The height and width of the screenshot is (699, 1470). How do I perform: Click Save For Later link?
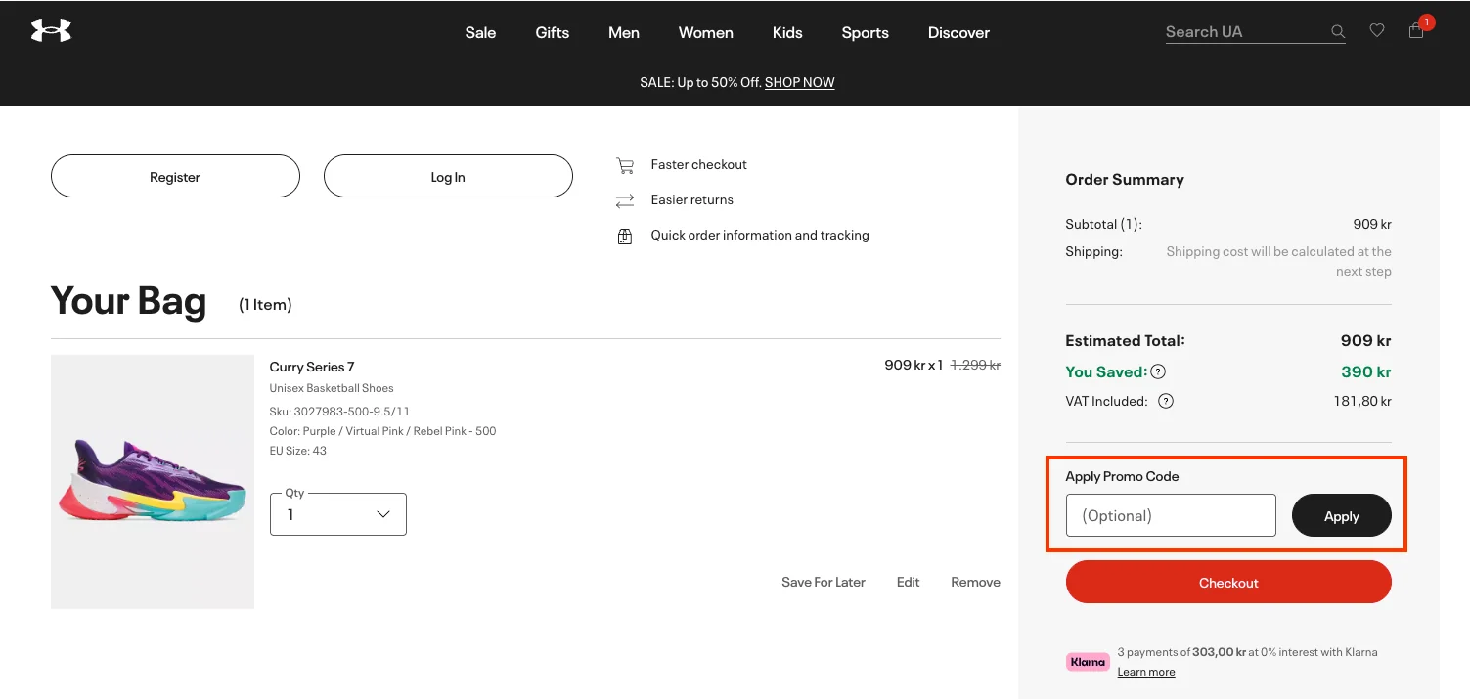(x=823, y=582)
